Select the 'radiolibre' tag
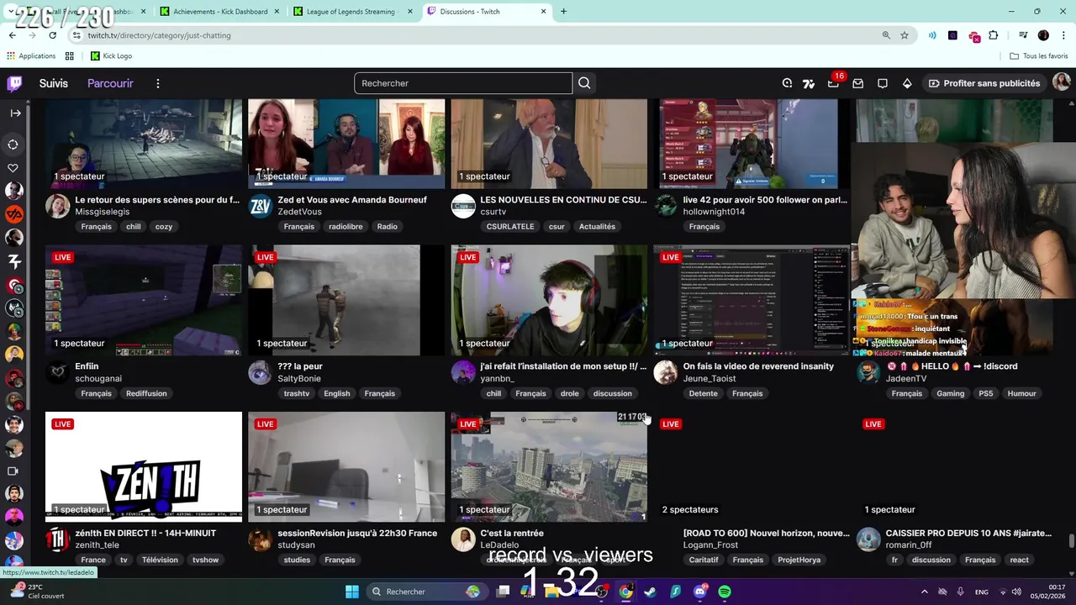This screenshot has height=605, width=1076. pyautogui.click(x=345, y=227)
